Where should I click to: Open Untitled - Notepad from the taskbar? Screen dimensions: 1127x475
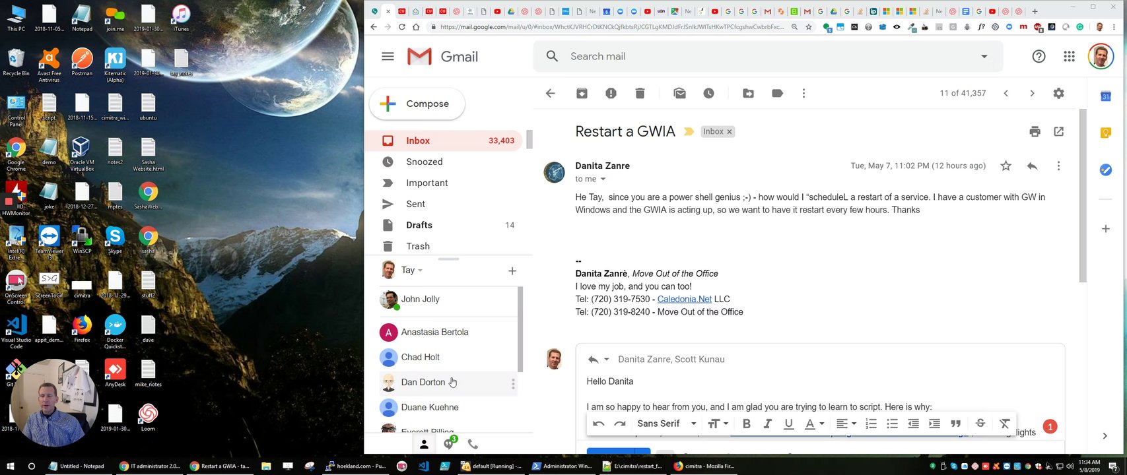(77, 466)
